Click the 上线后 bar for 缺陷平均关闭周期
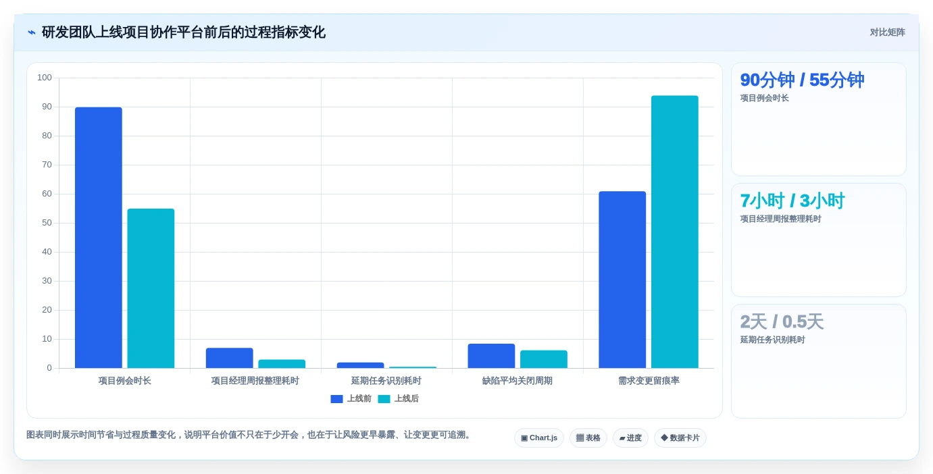This screenshot has height=474, width=933. tap(544, 359)
